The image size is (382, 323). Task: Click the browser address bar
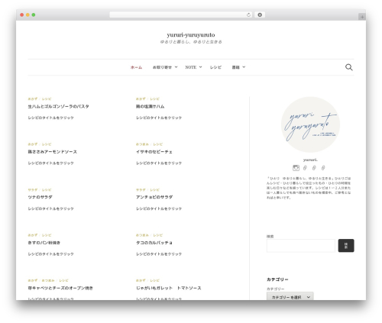coord(181,15)
